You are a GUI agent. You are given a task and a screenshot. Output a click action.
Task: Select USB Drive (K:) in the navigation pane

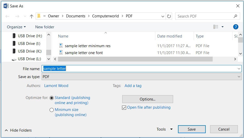(30, 51)
